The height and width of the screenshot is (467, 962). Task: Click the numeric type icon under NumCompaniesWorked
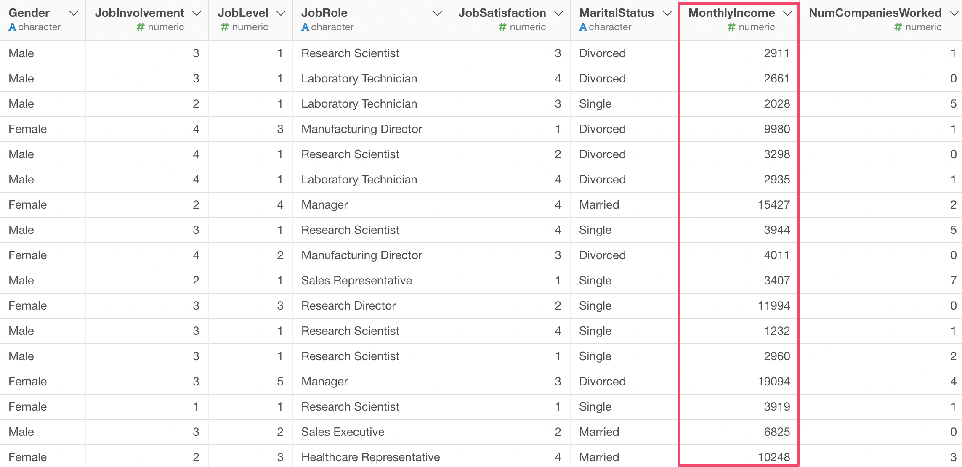coord(898,27)
